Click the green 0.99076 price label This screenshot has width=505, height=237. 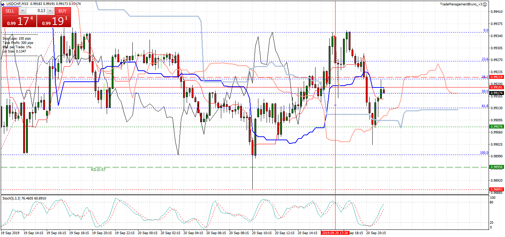[x=496, y=127]
